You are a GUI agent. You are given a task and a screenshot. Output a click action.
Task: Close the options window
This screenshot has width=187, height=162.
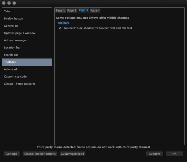click(4, 3)
